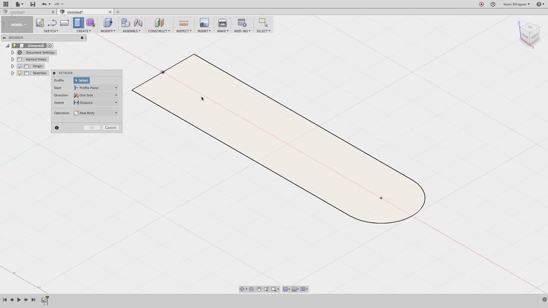Select the sketch Line tool icon
Image resolution: width=548 pixels, height=308 pixels.
click(52, 23)
